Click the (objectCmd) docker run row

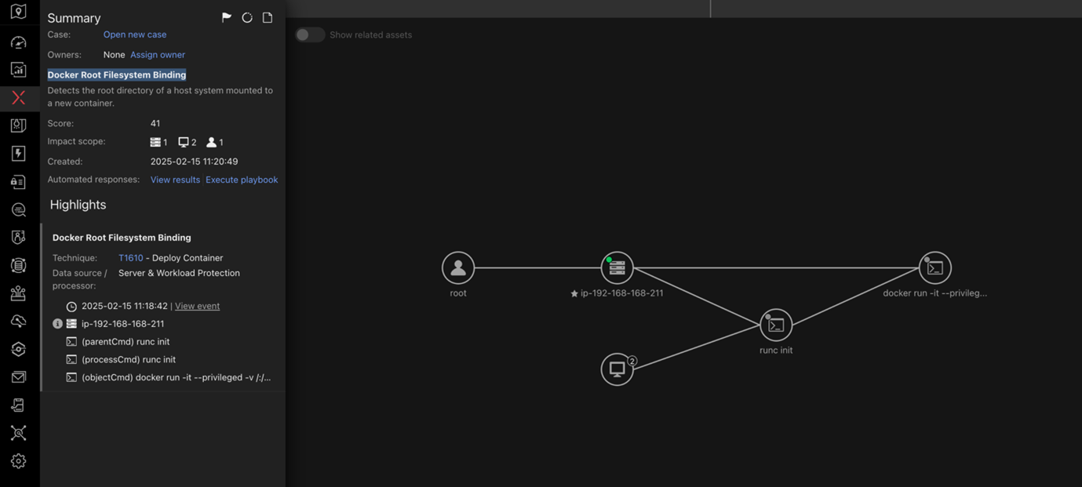pos(169,377)
